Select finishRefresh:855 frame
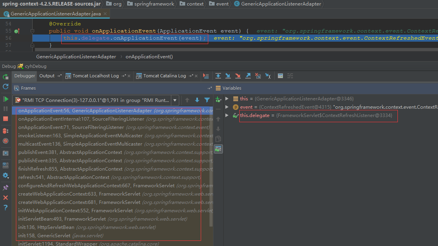 (112, 169)
